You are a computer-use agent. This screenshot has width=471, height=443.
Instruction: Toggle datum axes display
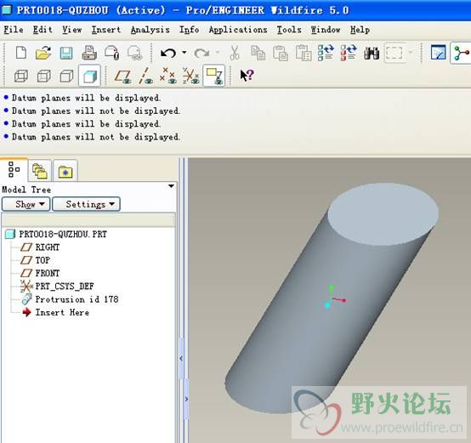point(145,76)
